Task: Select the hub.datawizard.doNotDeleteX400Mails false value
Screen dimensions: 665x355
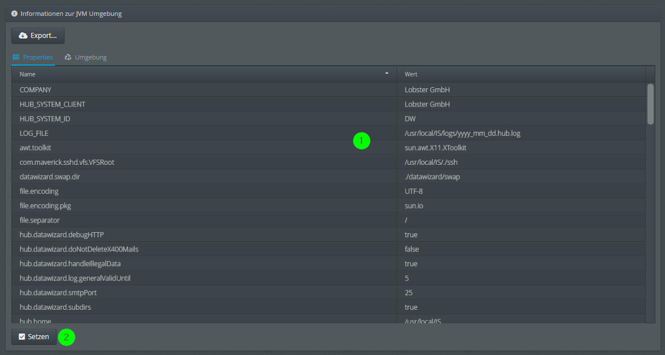Action: [x=411, y=249]
